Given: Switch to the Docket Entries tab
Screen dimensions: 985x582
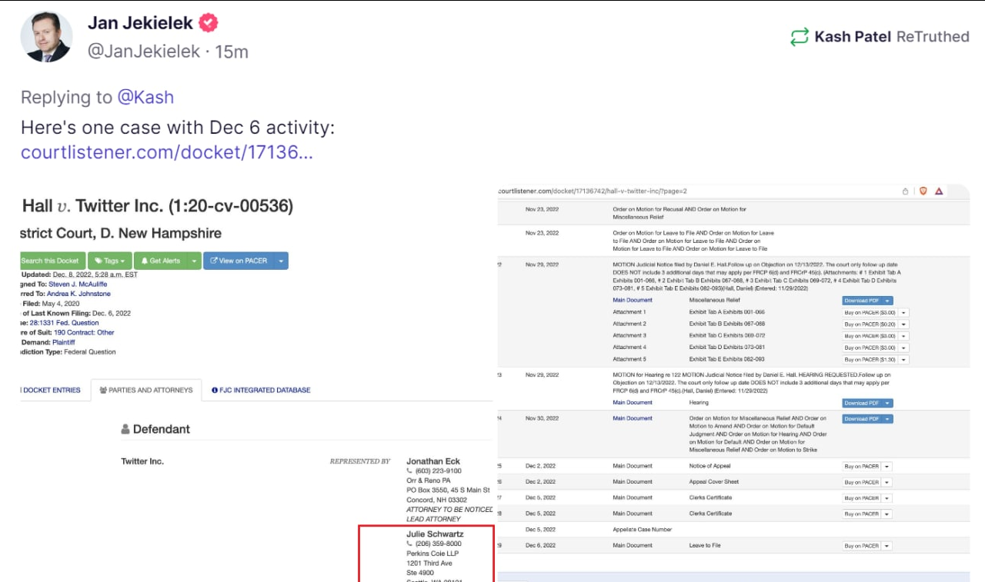Looking at the screenshot, I should [x=51, y=390].
